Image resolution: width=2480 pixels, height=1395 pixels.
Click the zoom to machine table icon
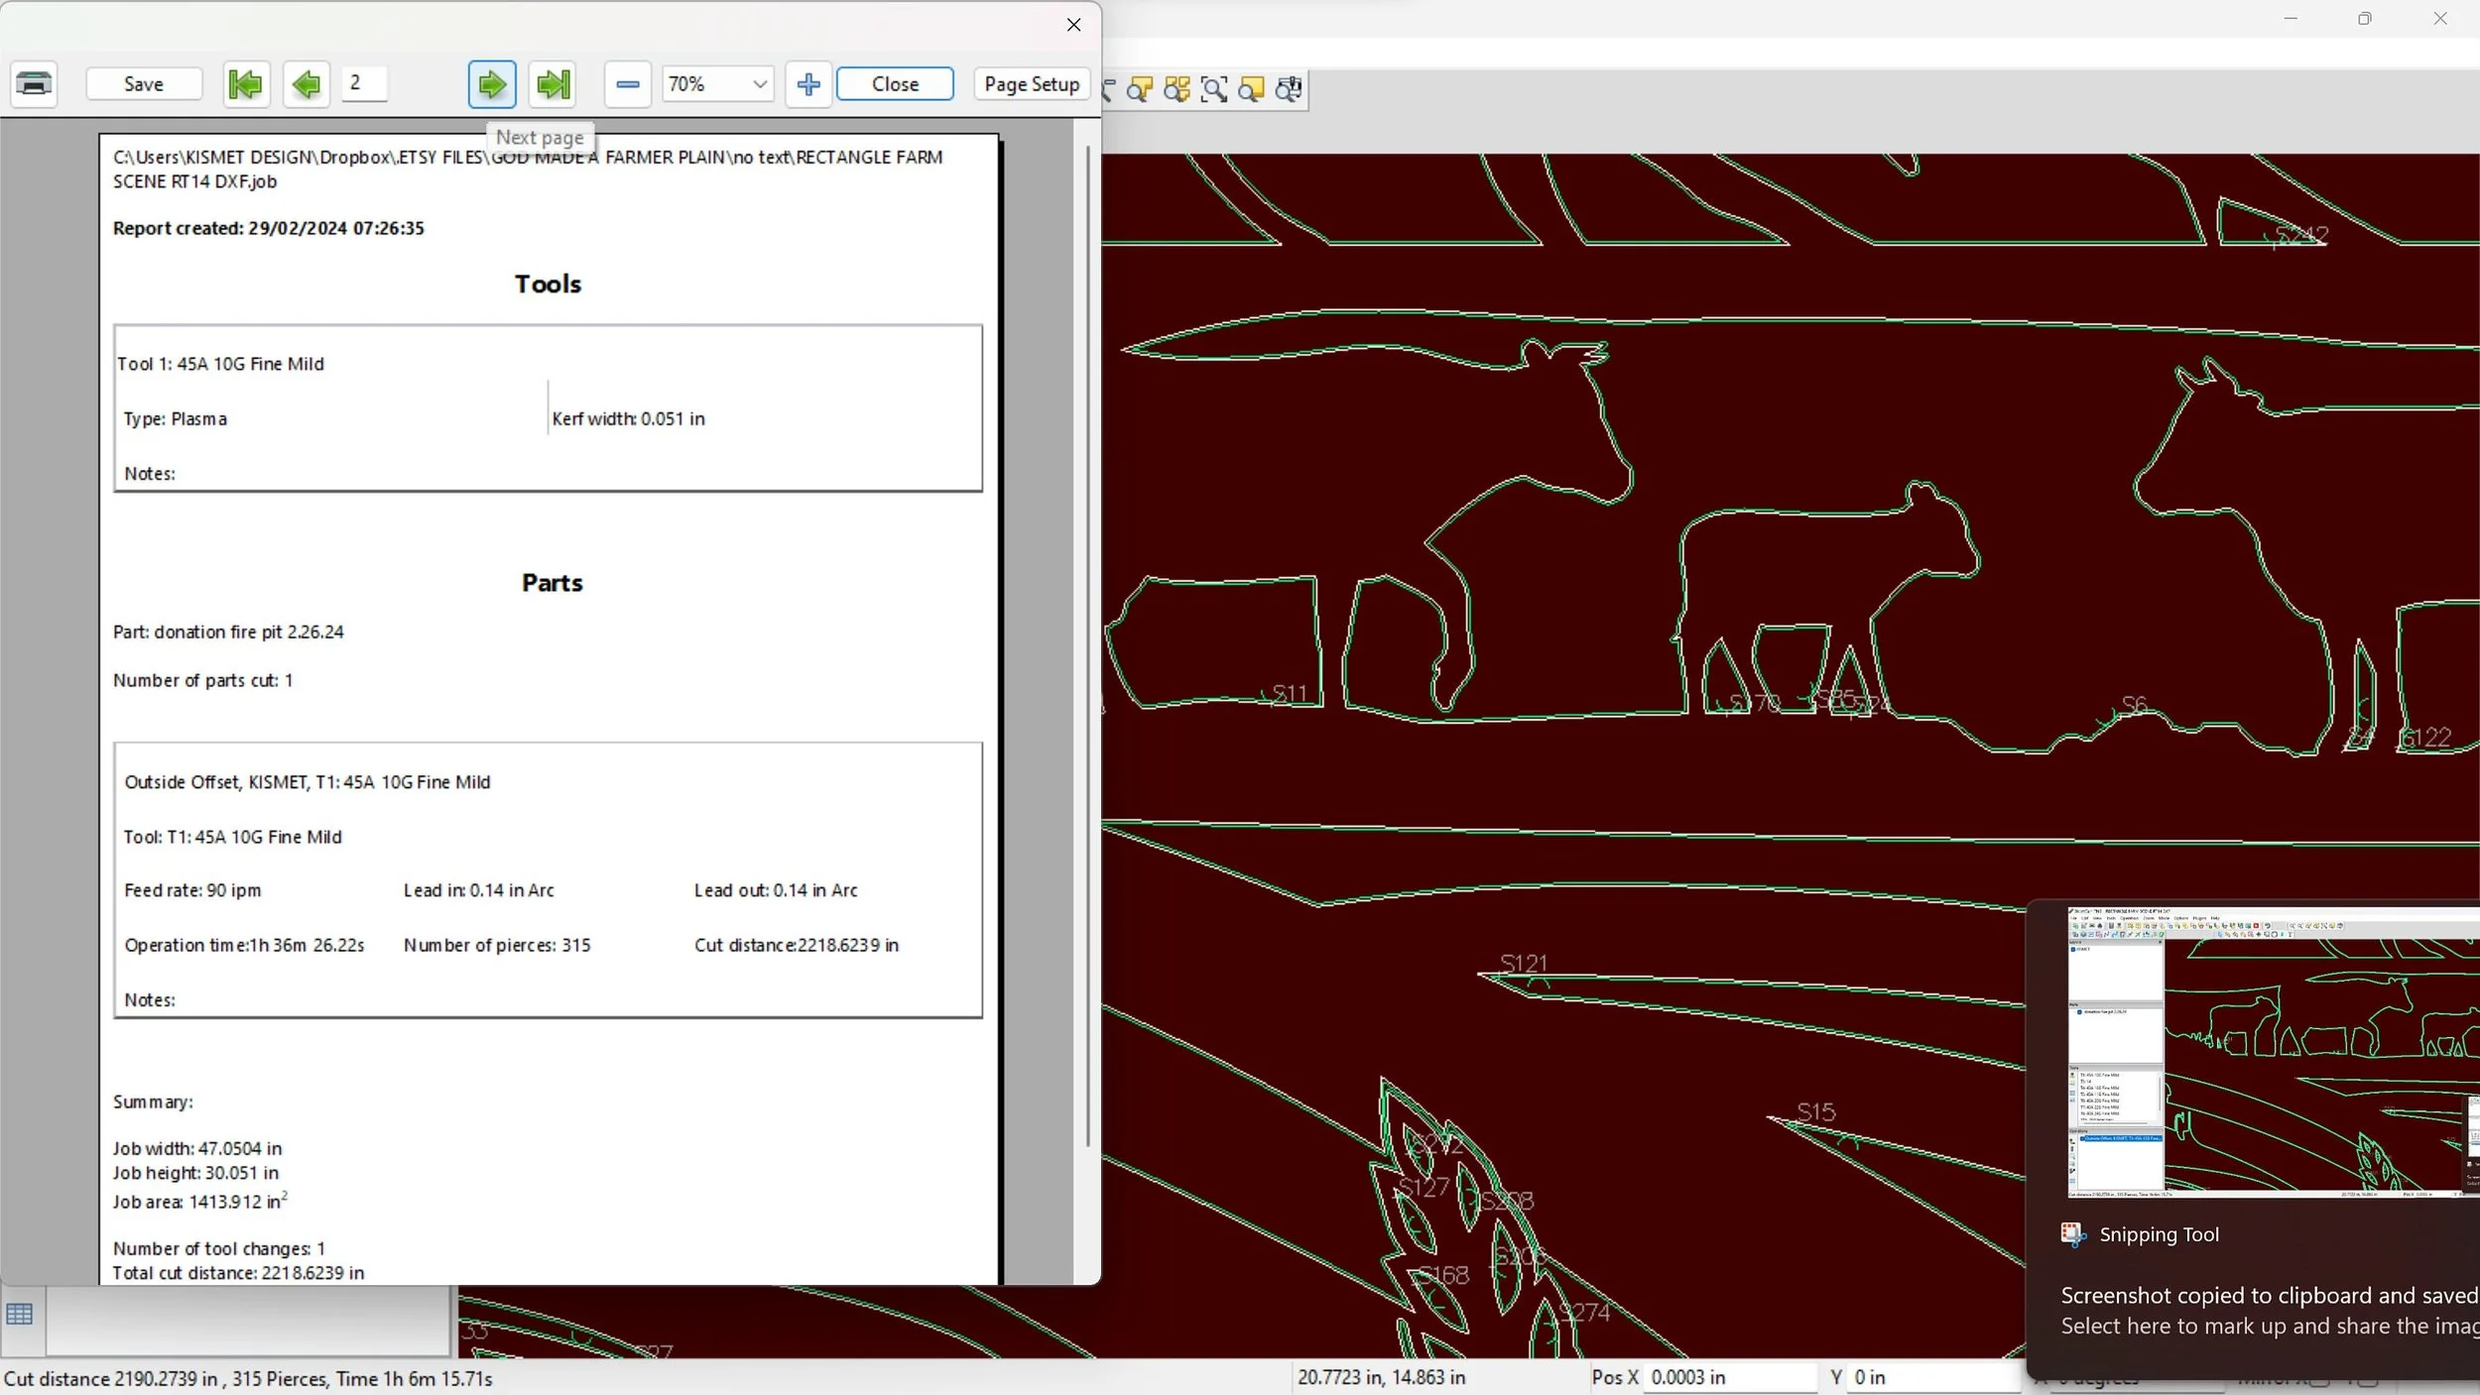coord(1288,90)
